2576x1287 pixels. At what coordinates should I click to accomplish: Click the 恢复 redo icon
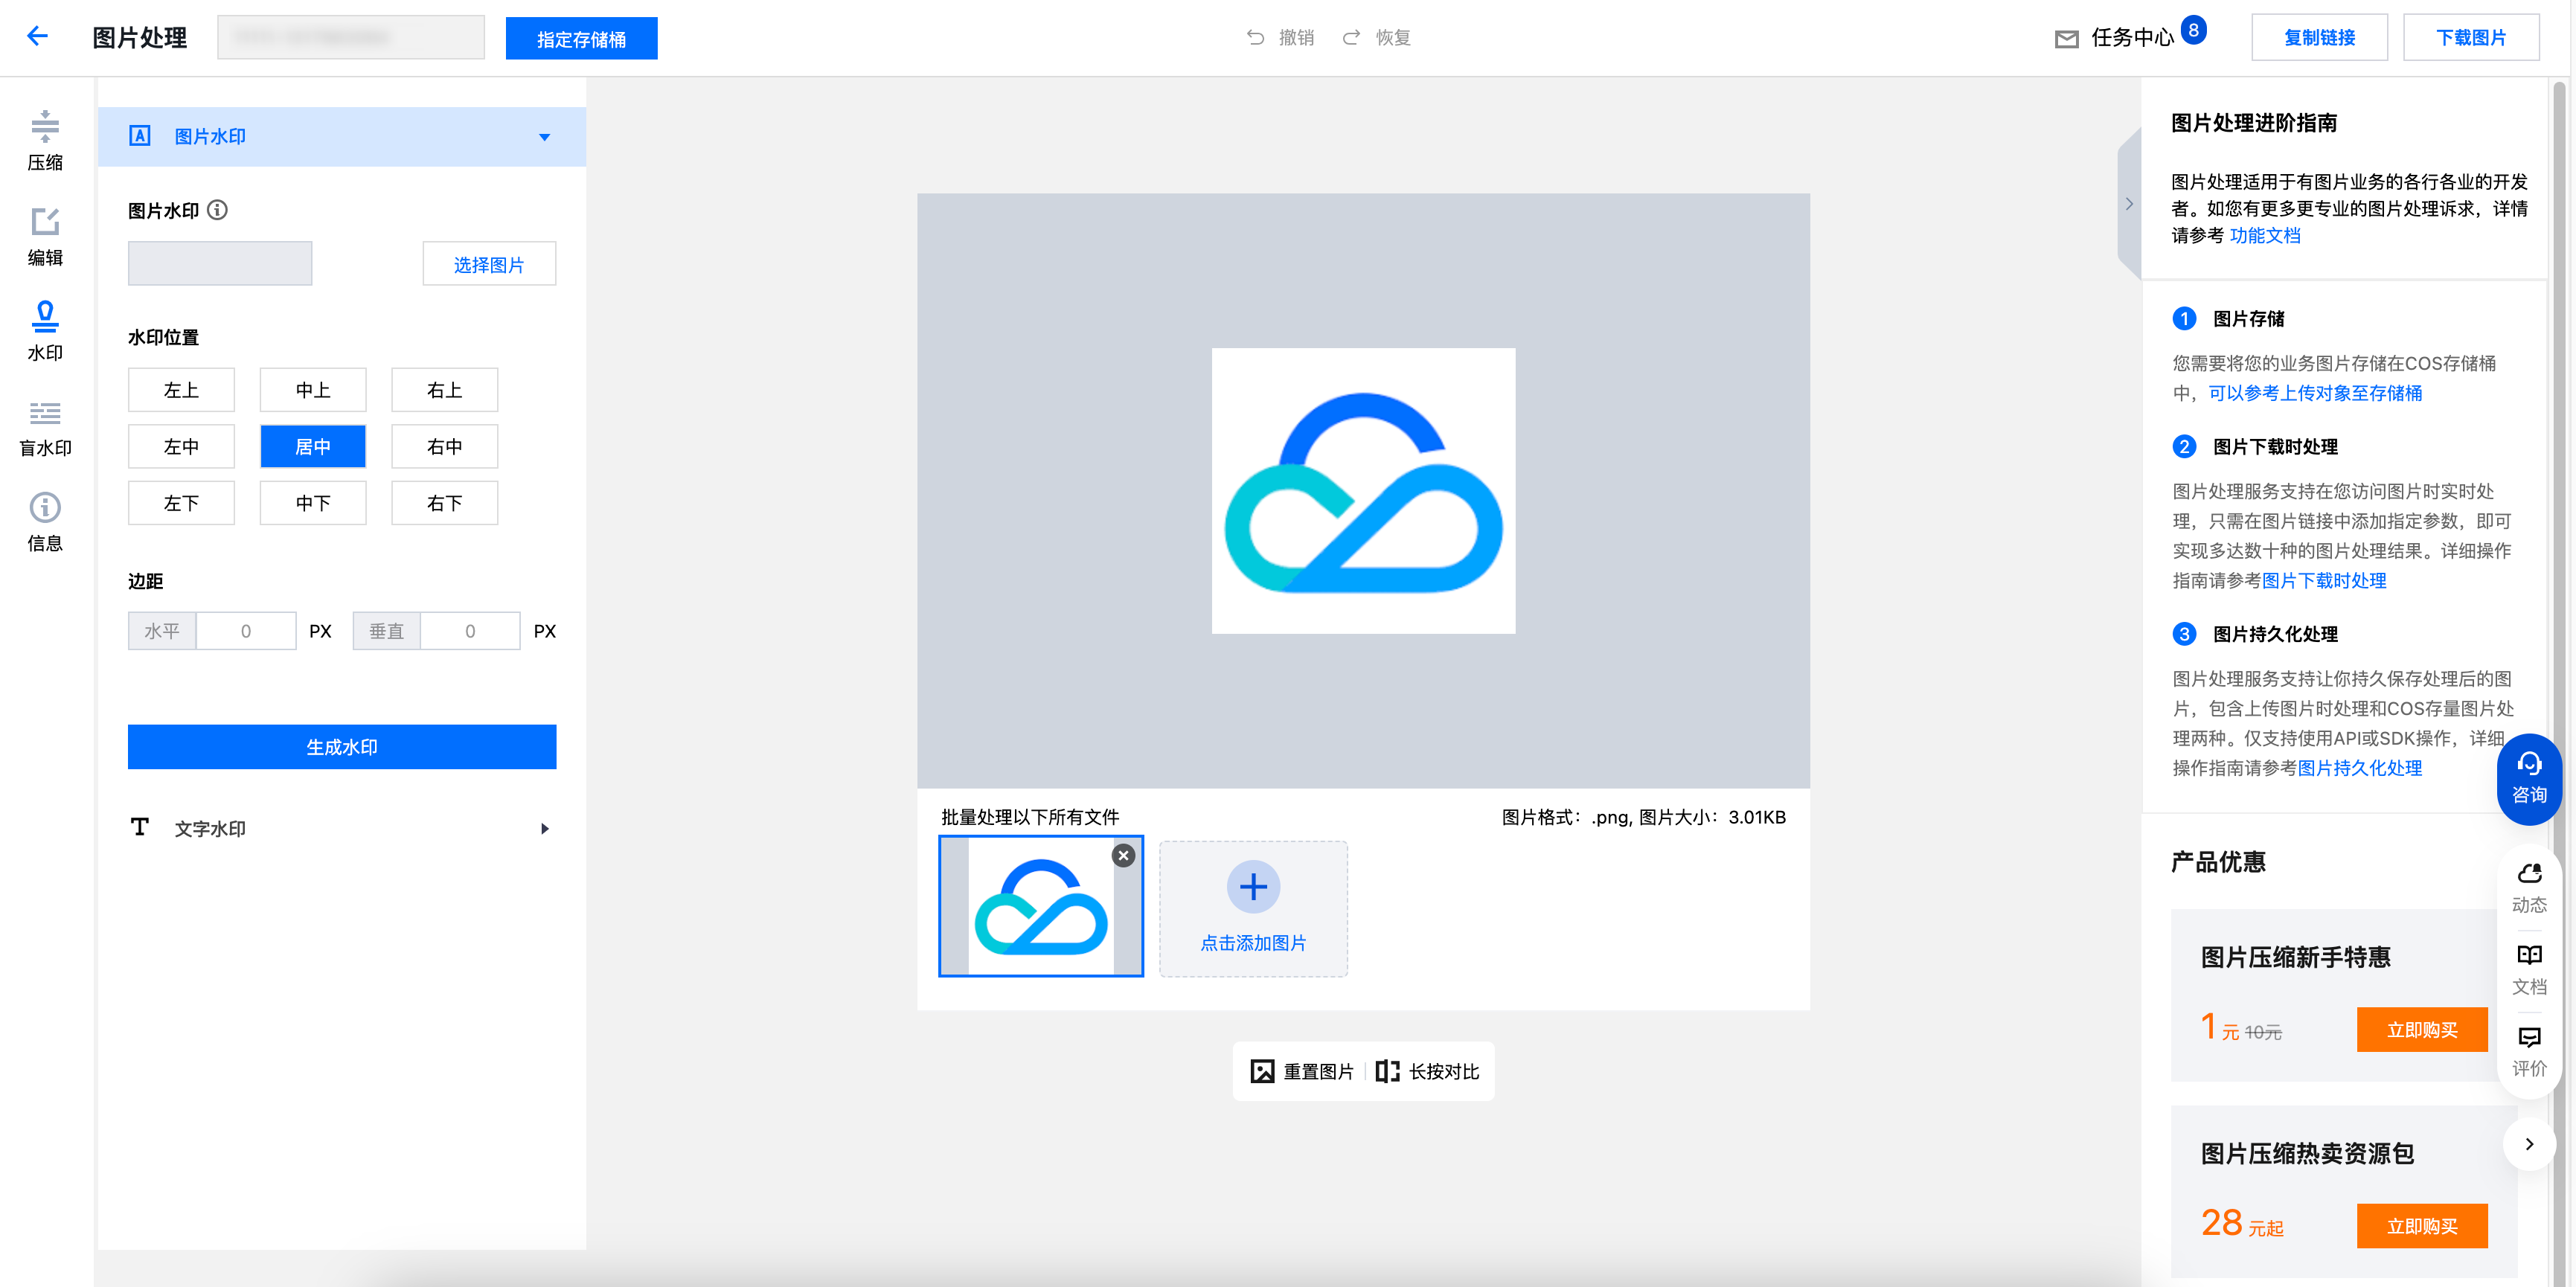pyautogui.click(x=1351, y=37)
